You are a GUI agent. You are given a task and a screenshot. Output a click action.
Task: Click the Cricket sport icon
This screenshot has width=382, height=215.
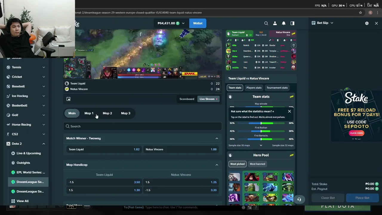click(x=8, y=77)
